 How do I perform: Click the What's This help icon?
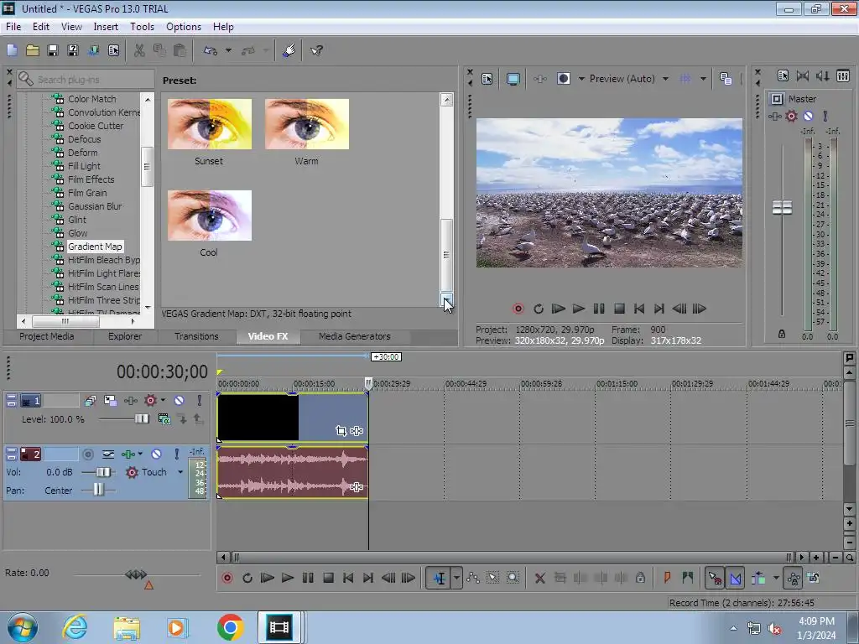[x=316, y=50]
